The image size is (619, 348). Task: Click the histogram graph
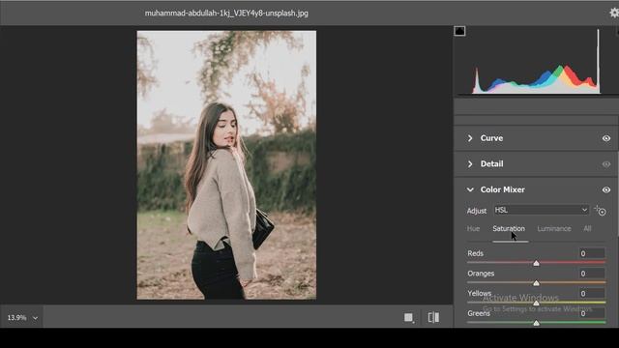pos(536,61)
